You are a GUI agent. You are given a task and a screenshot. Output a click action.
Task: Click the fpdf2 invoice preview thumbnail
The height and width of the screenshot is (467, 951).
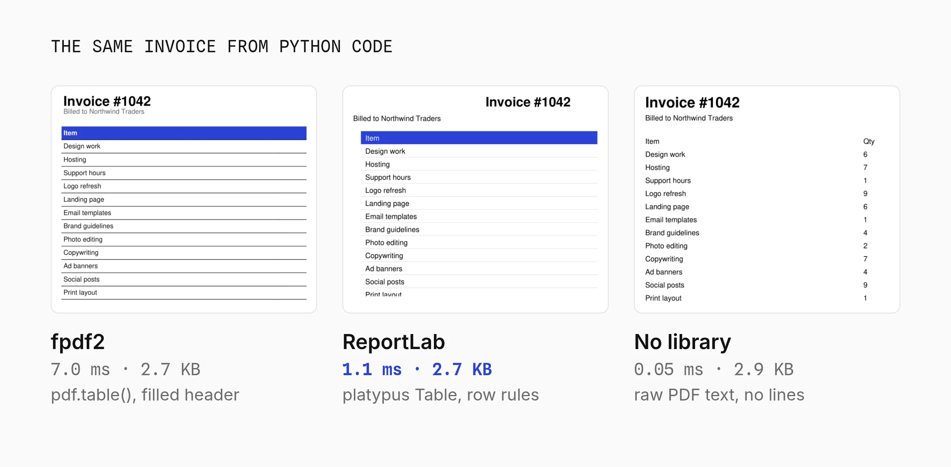184,199
